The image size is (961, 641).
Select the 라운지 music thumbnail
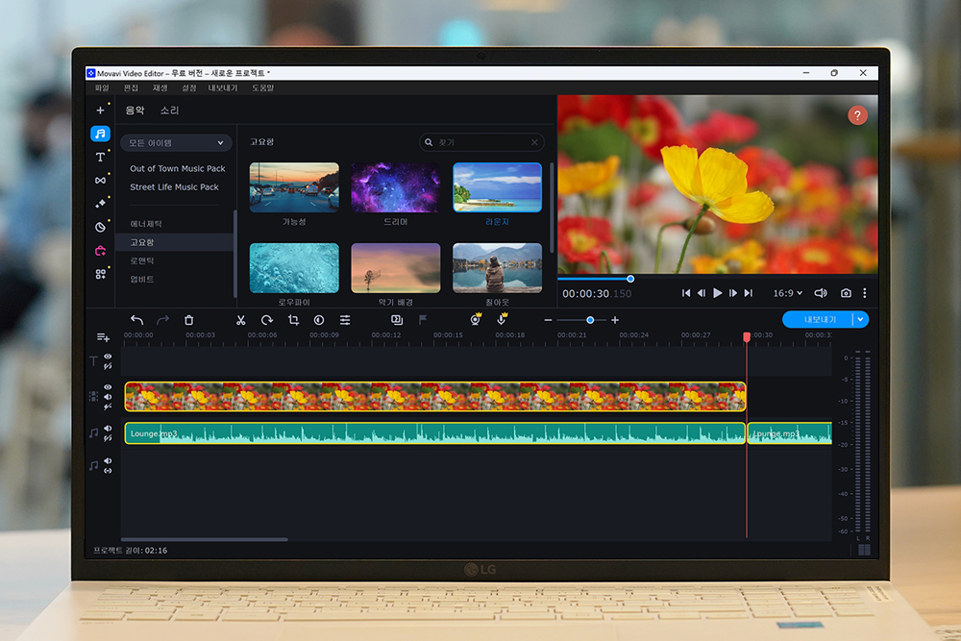click(497, 187)
